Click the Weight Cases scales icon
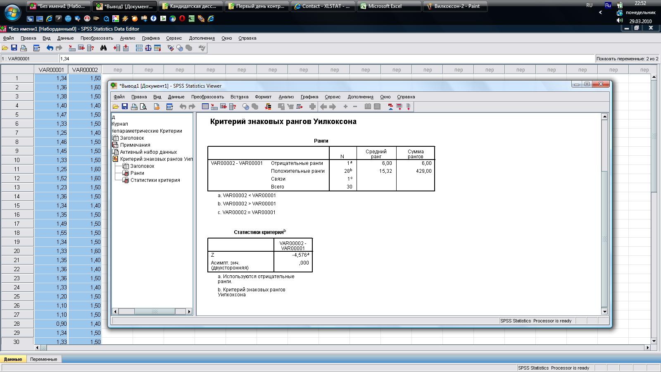This screenshot has height=372, width=661. [148, 48]
